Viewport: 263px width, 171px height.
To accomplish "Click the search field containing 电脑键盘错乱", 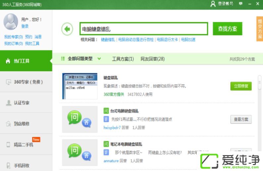I will [x=144, y=29].
